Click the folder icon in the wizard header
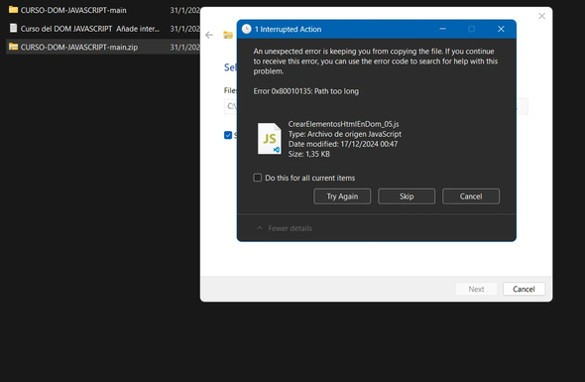 click(228, 35)
